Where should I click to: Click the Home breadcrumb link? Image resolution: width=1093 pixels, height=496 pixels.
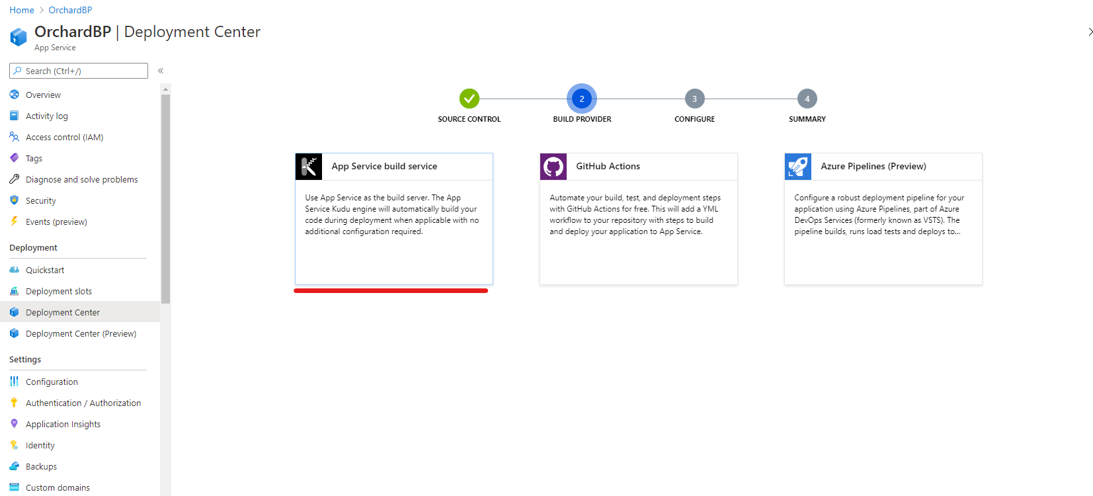(x=22, y=10)
